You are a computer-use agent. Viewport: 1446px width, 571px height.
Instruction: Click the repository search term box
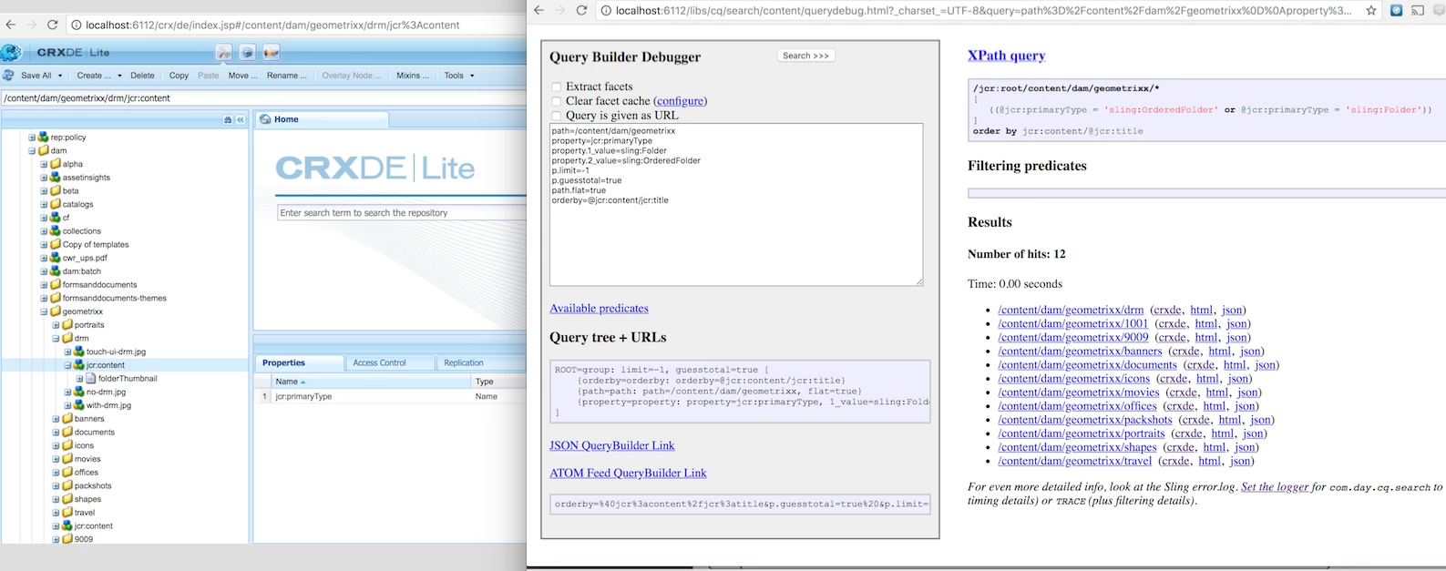click(402, 213)
